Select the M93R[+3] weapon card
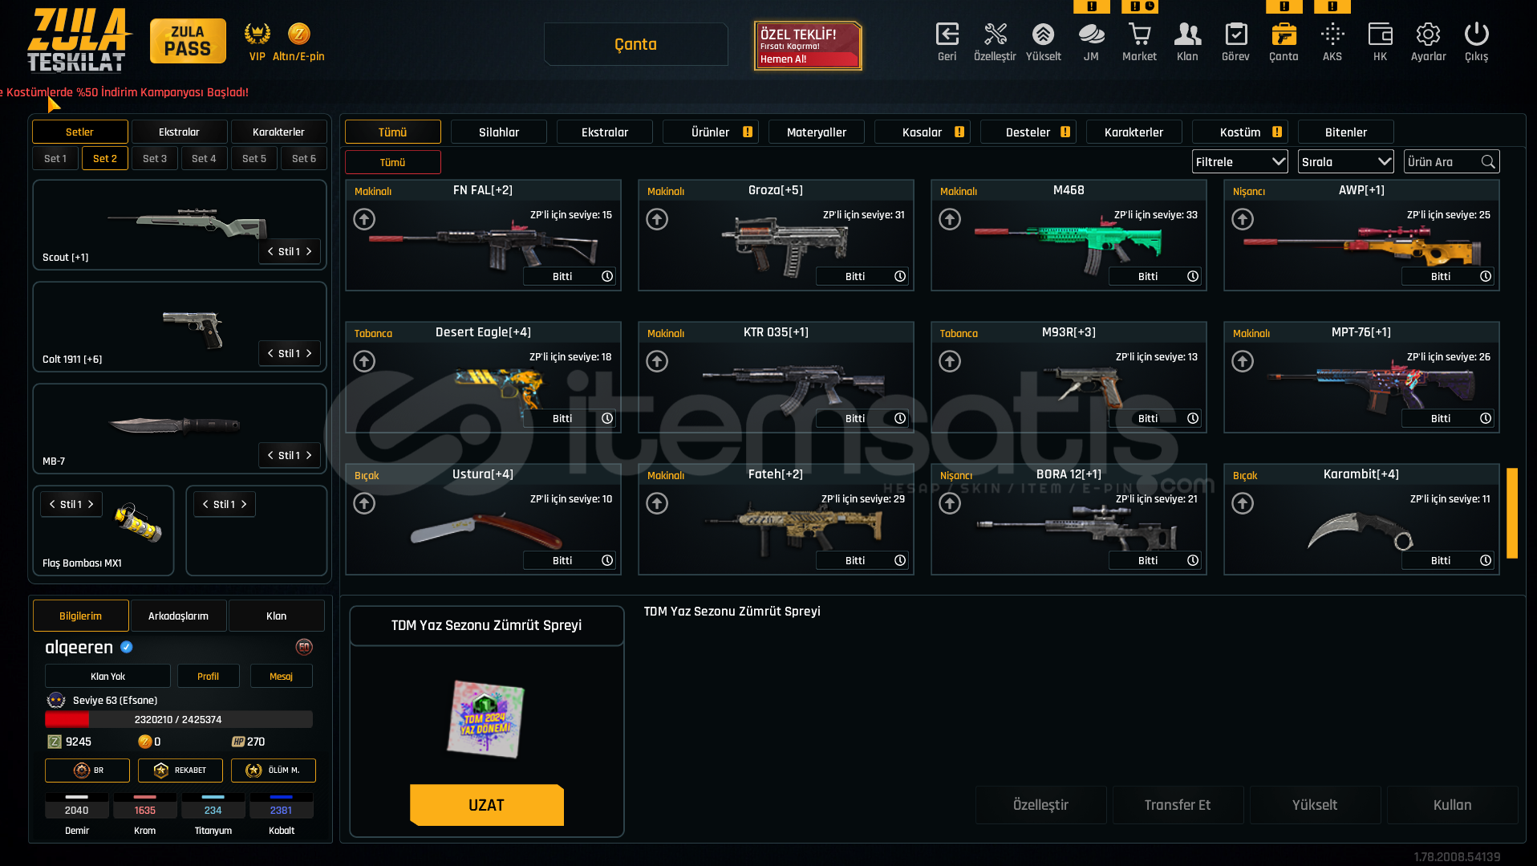Viewport: 1537px width, 866px height. click(x=1069, y=377)
